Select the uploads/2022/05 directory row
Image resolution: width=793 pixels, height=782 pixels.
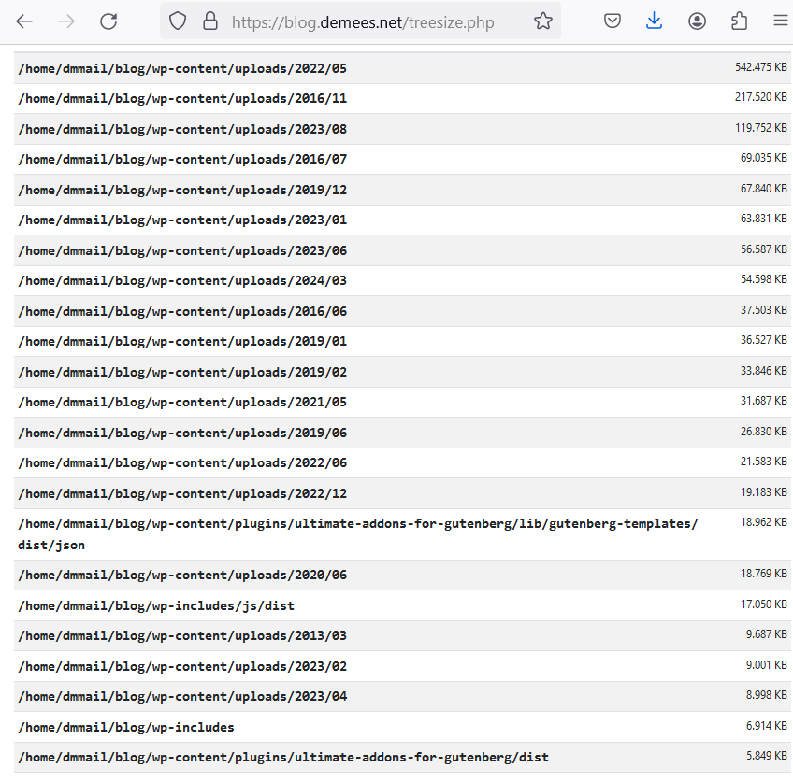[182, 68]
